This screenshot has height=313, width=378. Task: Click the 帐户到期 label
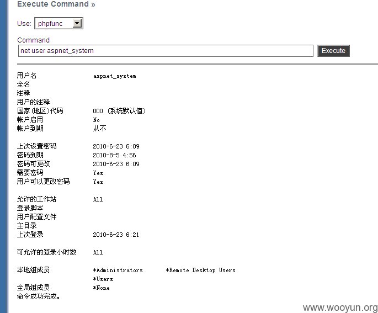(30, 129)
